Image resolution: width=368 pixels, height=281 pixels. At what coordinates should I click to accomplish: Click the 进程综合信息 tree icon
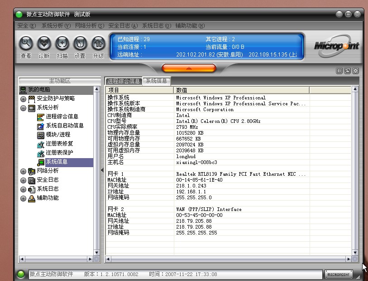[x=41, y=117]
